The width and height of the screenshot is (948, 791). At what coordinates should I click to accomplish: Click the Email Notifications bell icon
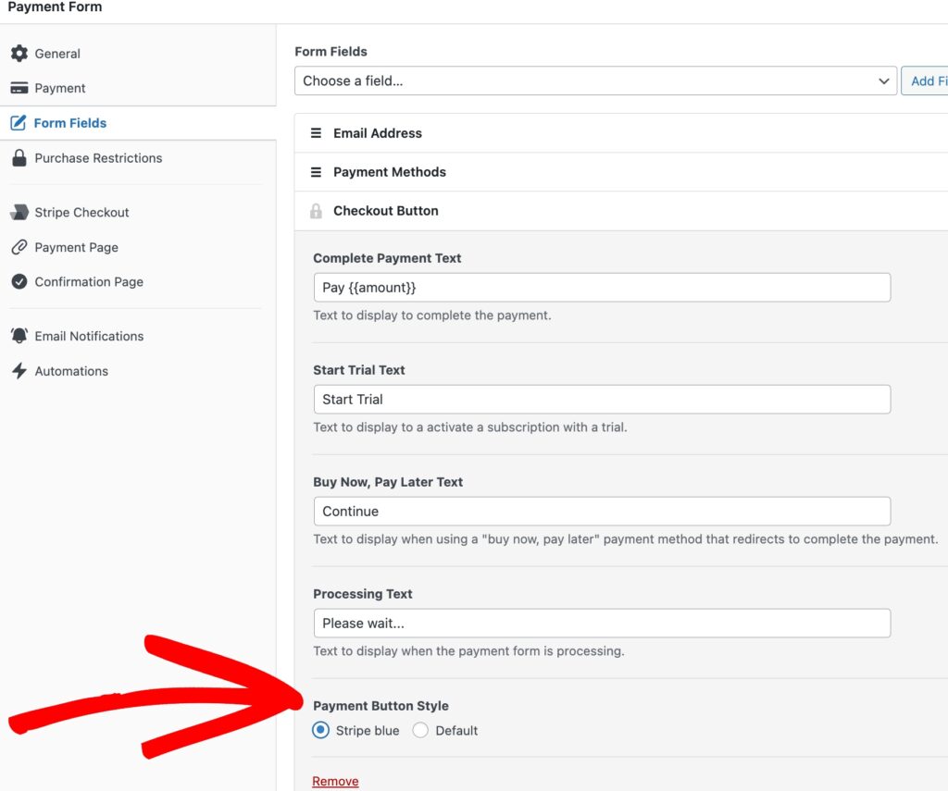[19, 336]
